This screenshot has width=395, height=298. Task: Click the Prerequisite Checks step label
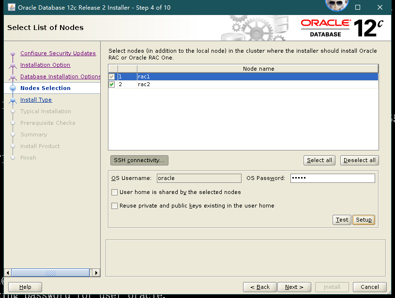[x=48, y=123]
